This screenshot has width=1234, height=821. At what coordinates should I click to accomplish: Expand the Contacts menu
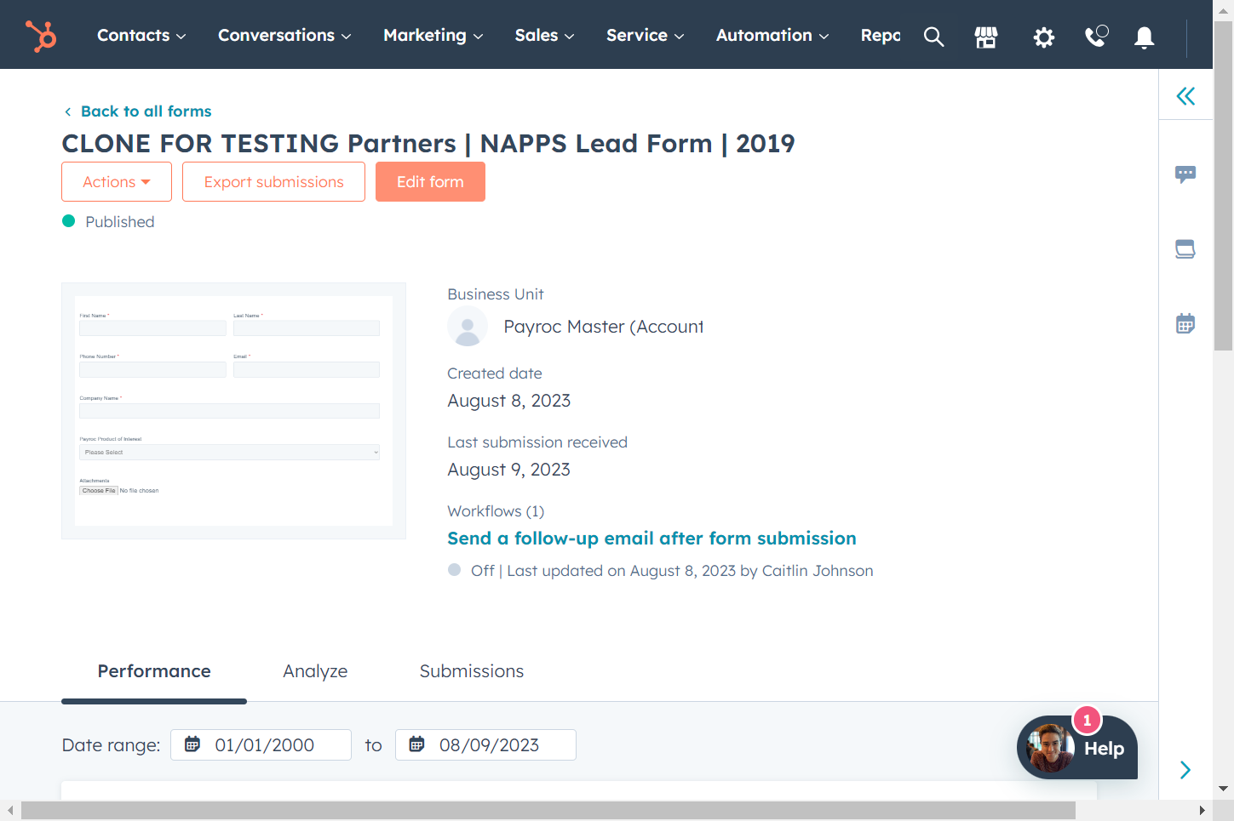pos(141,35)
